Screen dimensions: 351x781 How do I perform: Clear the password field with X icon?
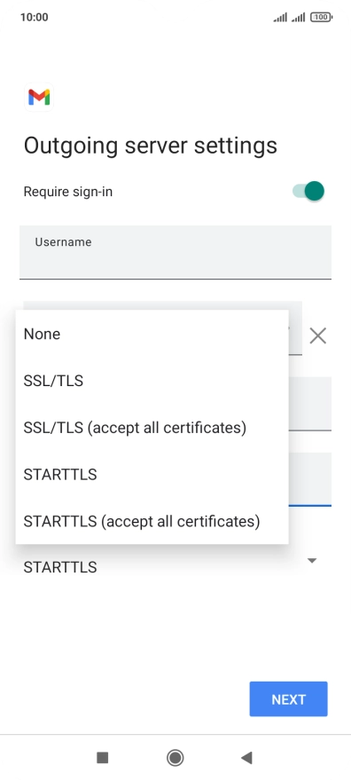point(317,335)
